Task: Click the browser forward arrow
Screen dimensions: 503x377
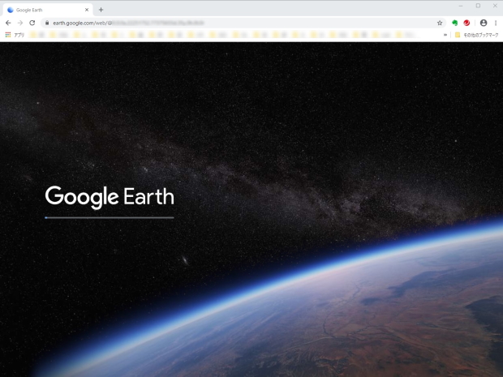Action: click(x=20, y=23)
